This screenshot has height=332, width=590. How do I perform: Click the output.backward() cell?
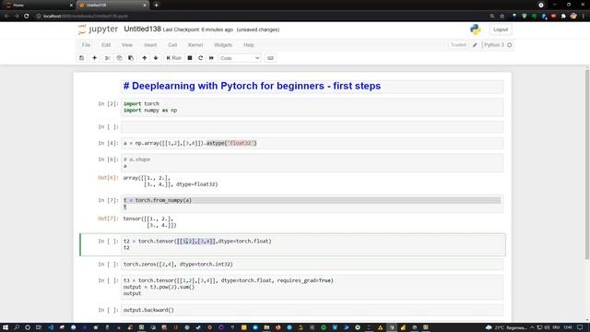[313, 310]
